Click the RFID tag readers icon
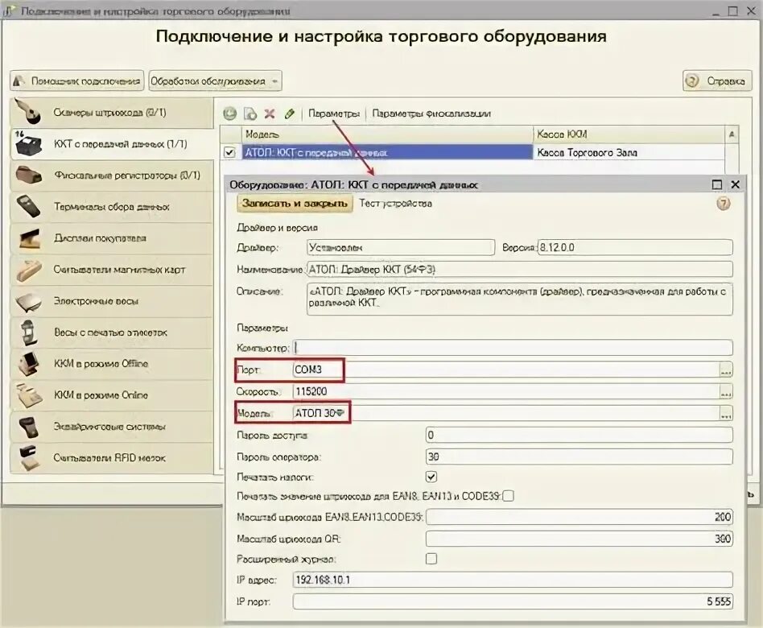 [28, 457]
